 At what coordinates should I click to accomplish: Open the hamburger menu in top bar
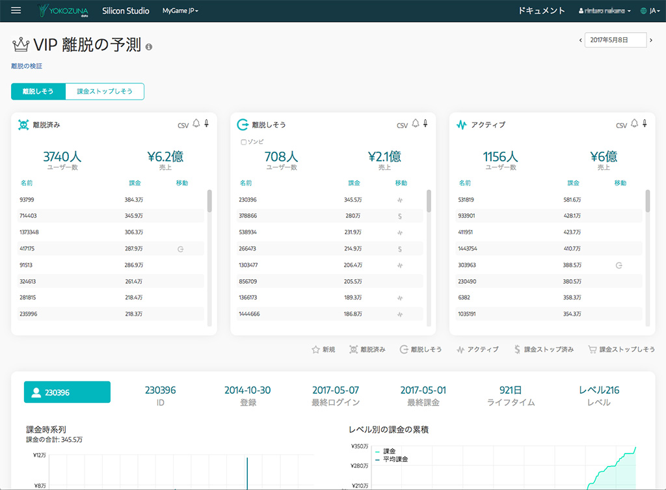coord(16,10)
